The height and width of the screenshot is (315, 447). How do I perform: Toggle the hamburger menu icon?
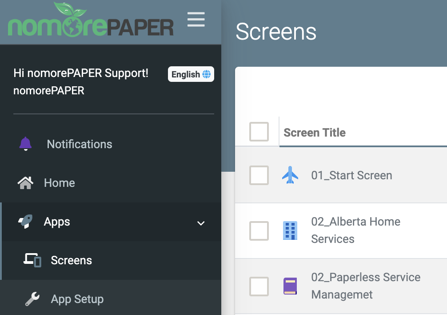click(196, 20)
